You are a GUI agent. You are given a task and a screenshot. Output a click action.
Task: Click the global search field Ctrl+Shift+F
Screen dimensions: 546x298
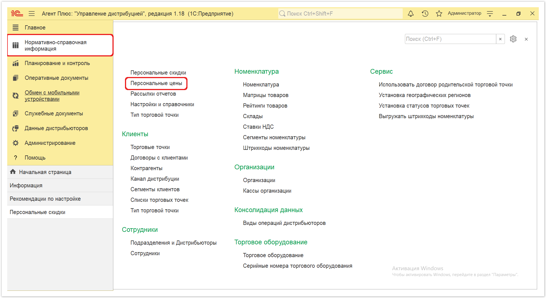tap(340, 13)
